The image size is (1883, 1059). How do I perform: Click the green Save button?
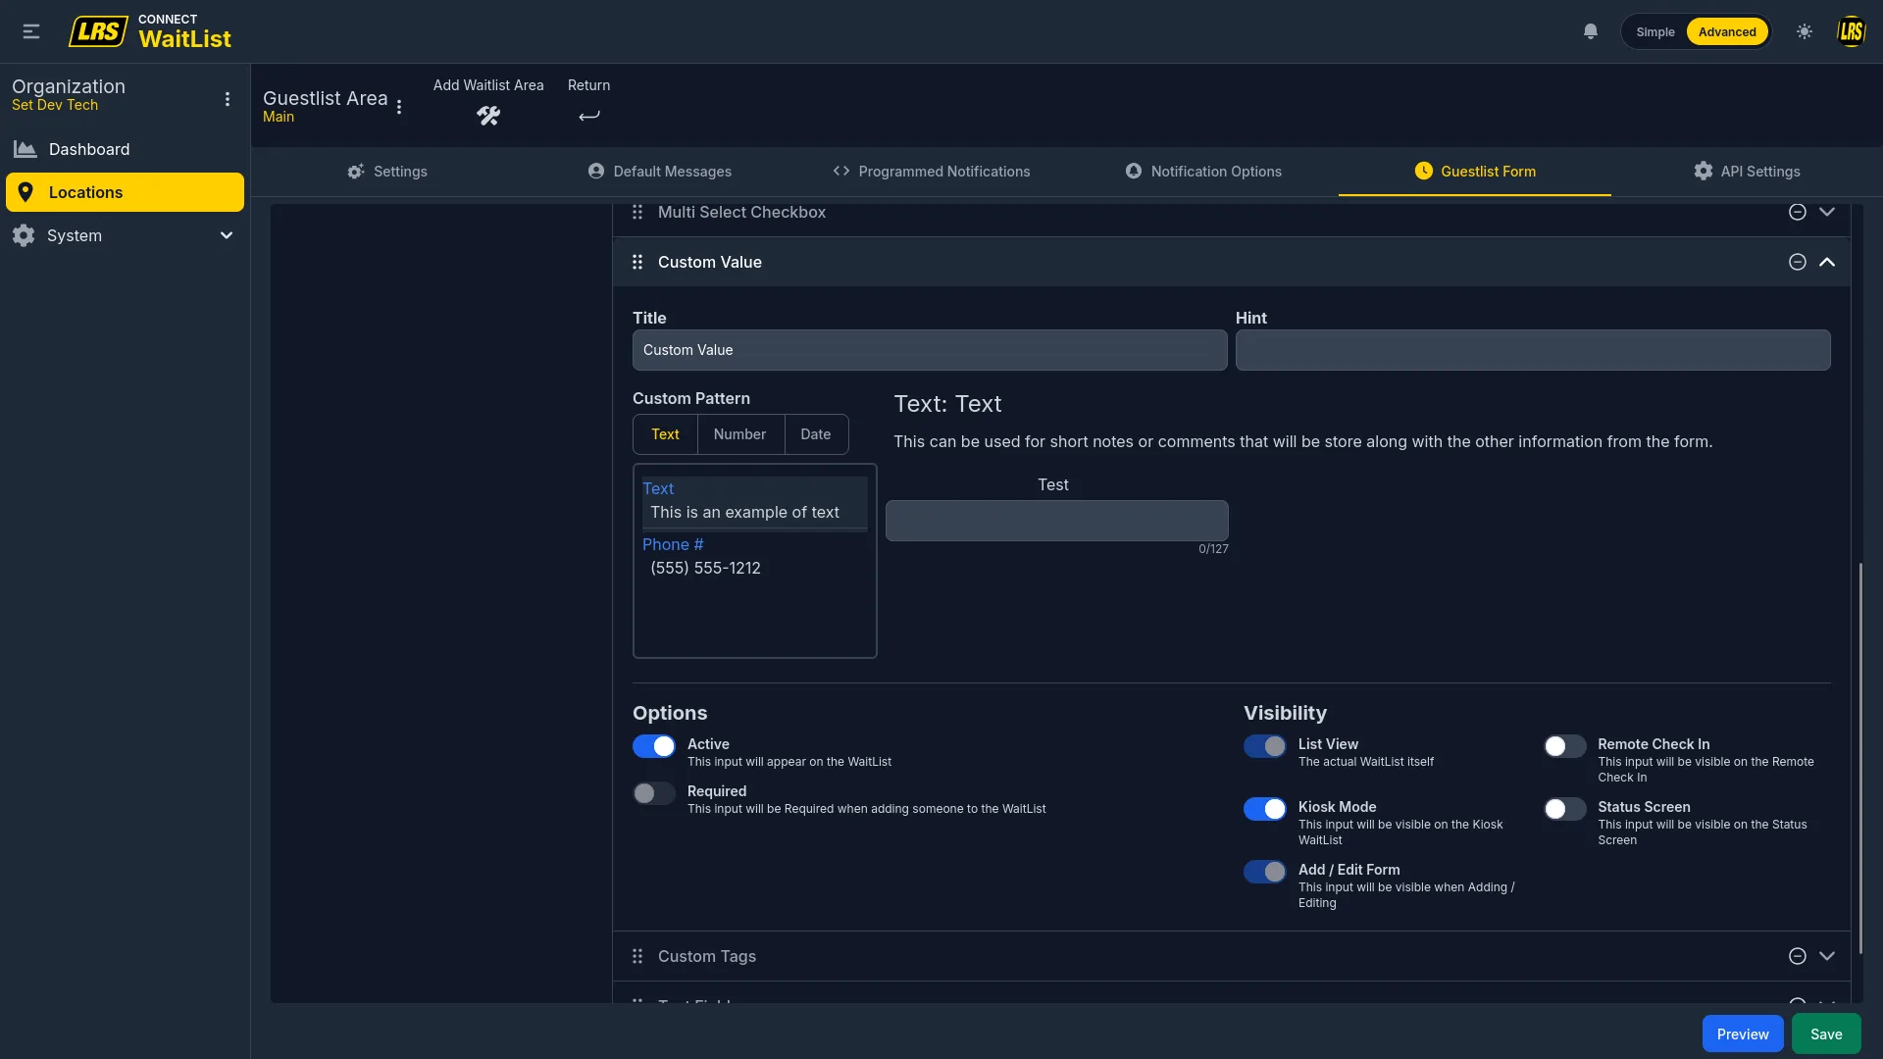tap(1826, 1034)
